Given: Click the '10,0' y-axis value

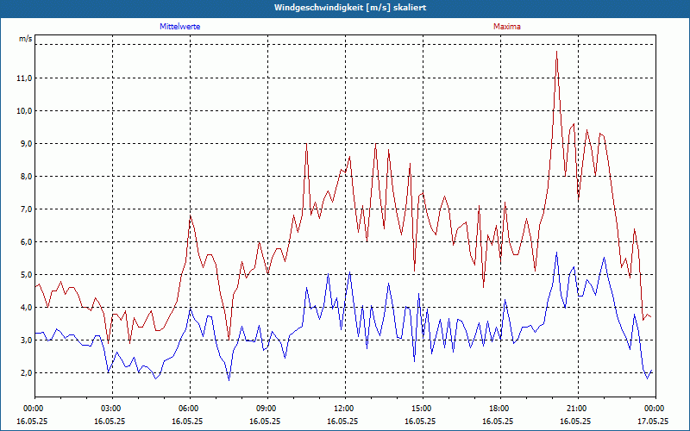Looking at the screenshot, I should tap(25, 111).
